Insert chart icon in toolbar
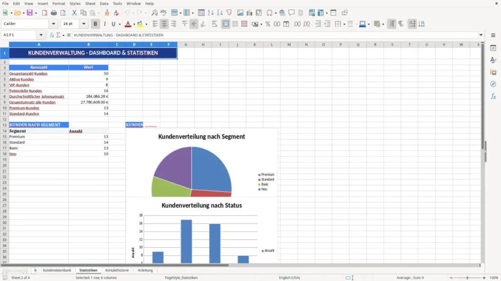Viewport: 501px width, 281px height. (x=250, y=13)
